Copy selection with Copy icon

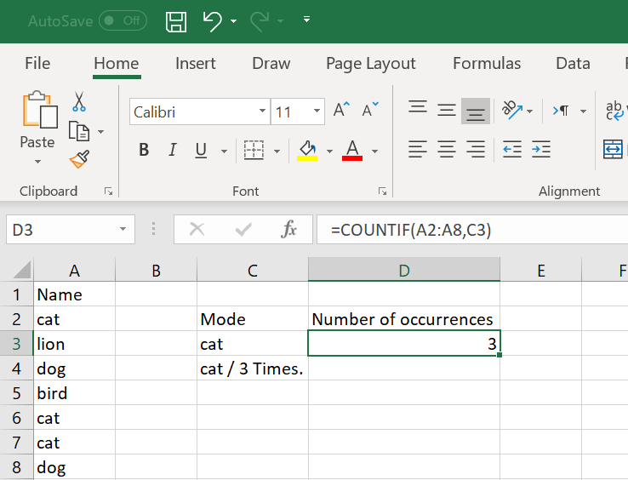pos(79,131)
